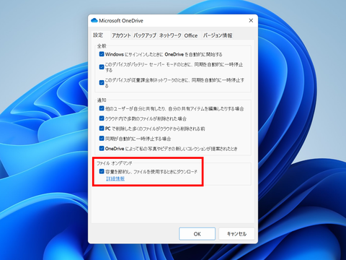Click the 全般 group label

pos(102,45)
